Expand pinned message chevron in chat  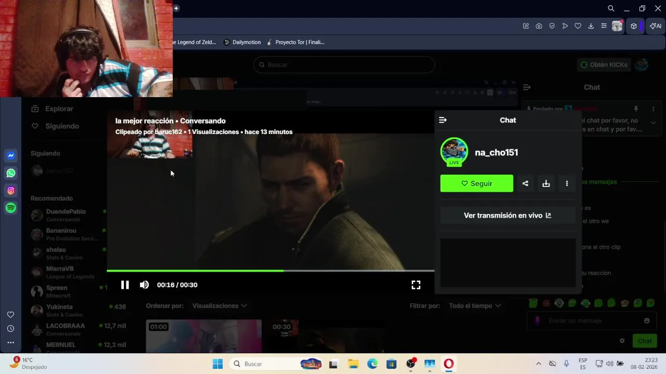[654, 123]
